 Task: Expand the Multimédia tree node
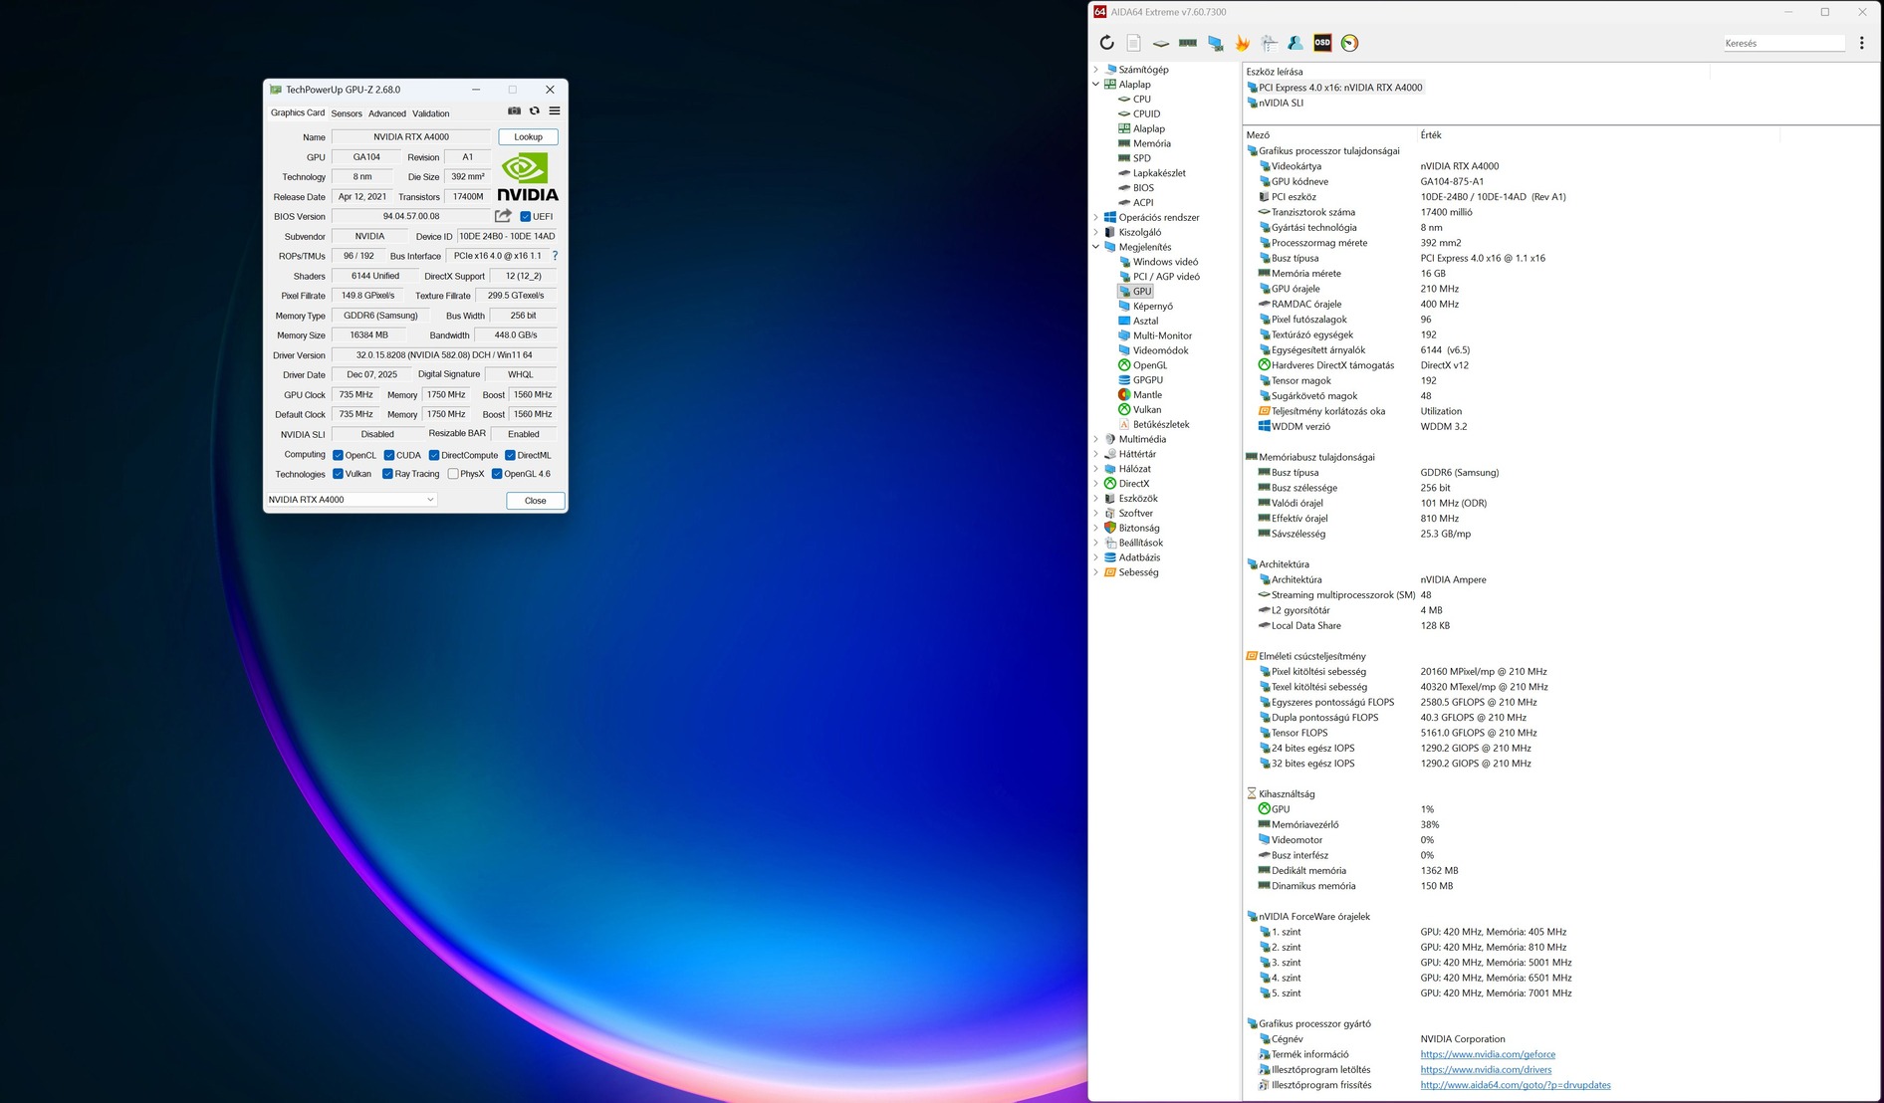(x=1096, y=439)
